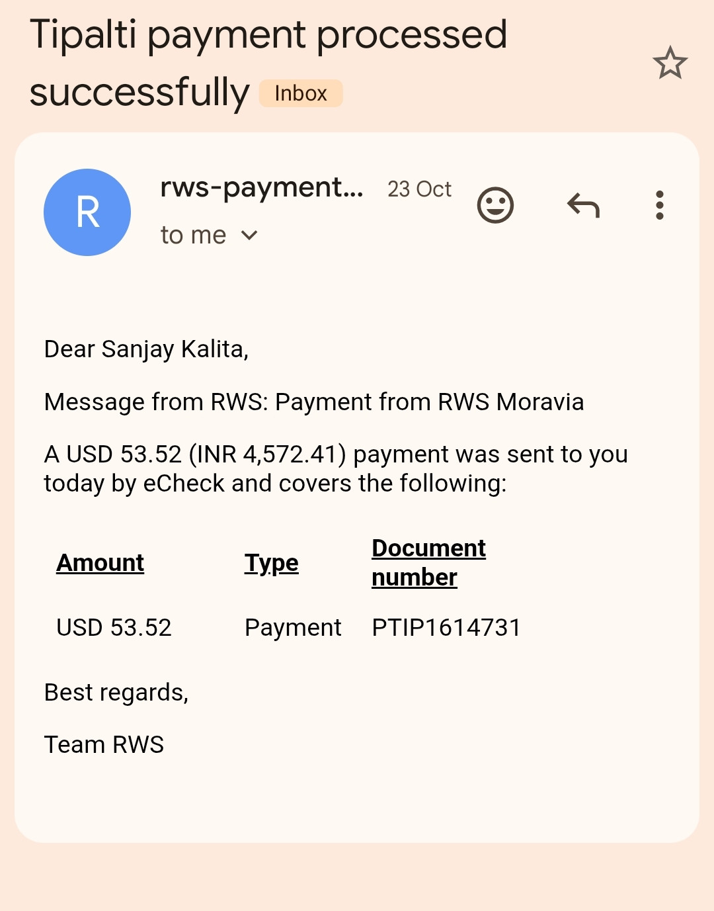The width and height of the screenshot is (714, 911).
Task: Click the 23 Oct date text
Action: [x=419, y=189]
